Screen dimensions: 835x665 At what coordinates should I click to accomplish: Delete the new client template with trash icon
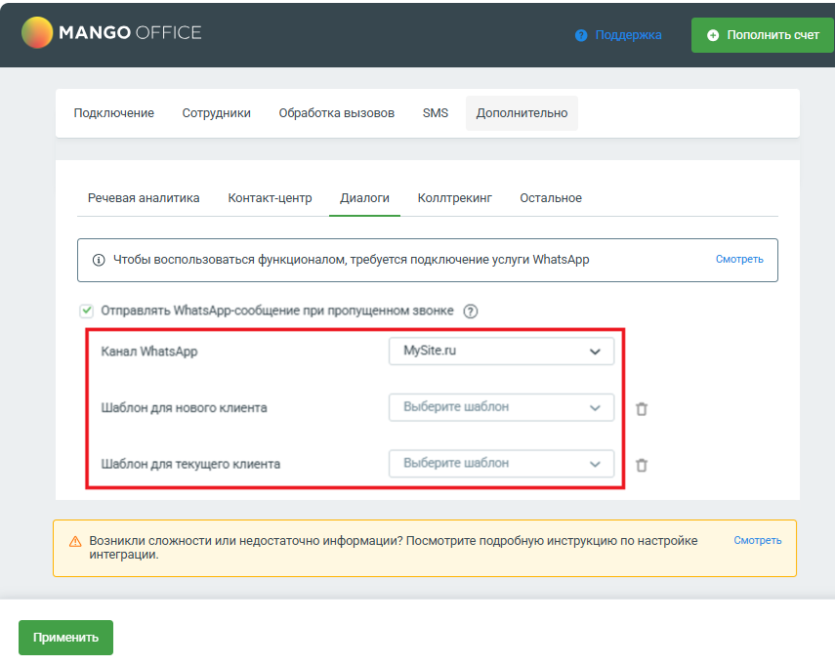(642, 409)
